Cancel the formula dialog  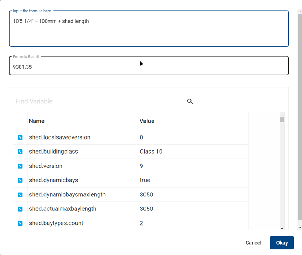click(253, 243)
